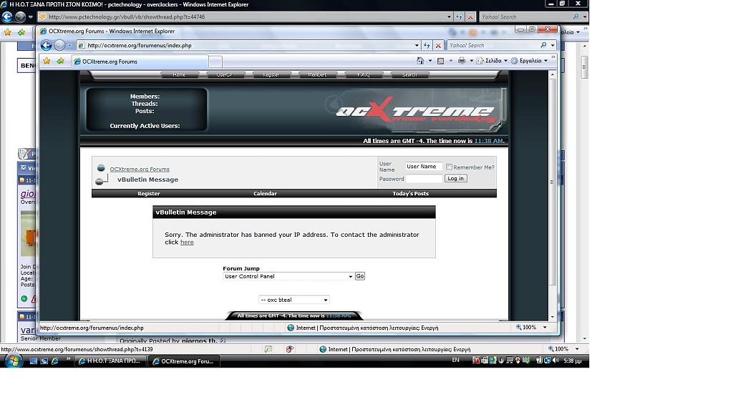Click Members in forum top navigation

pyautogui.click(x=317, y=74)
